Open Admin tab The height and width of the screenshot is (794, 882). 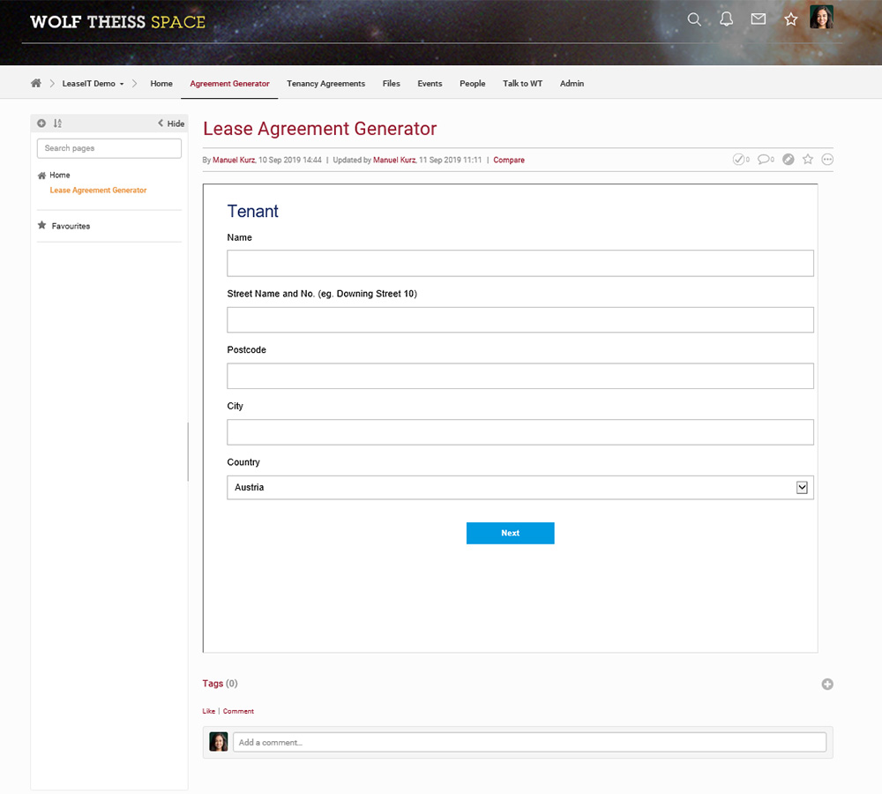[x=572, y=83]
